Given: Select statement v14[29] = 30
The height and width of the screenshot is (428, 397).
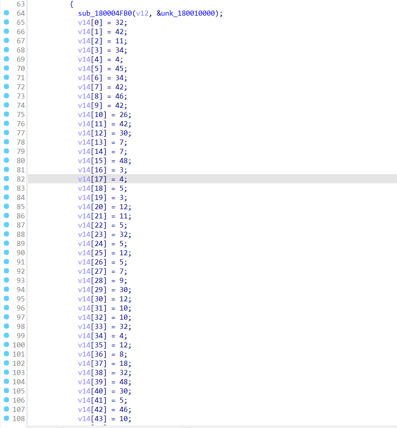Looking at the screenshot, I should 105,290.
